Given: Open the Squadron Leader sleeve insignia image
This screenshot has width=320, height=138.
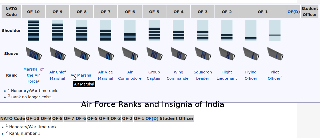Looking at the screenshot, I should click(x=203, y=54).
